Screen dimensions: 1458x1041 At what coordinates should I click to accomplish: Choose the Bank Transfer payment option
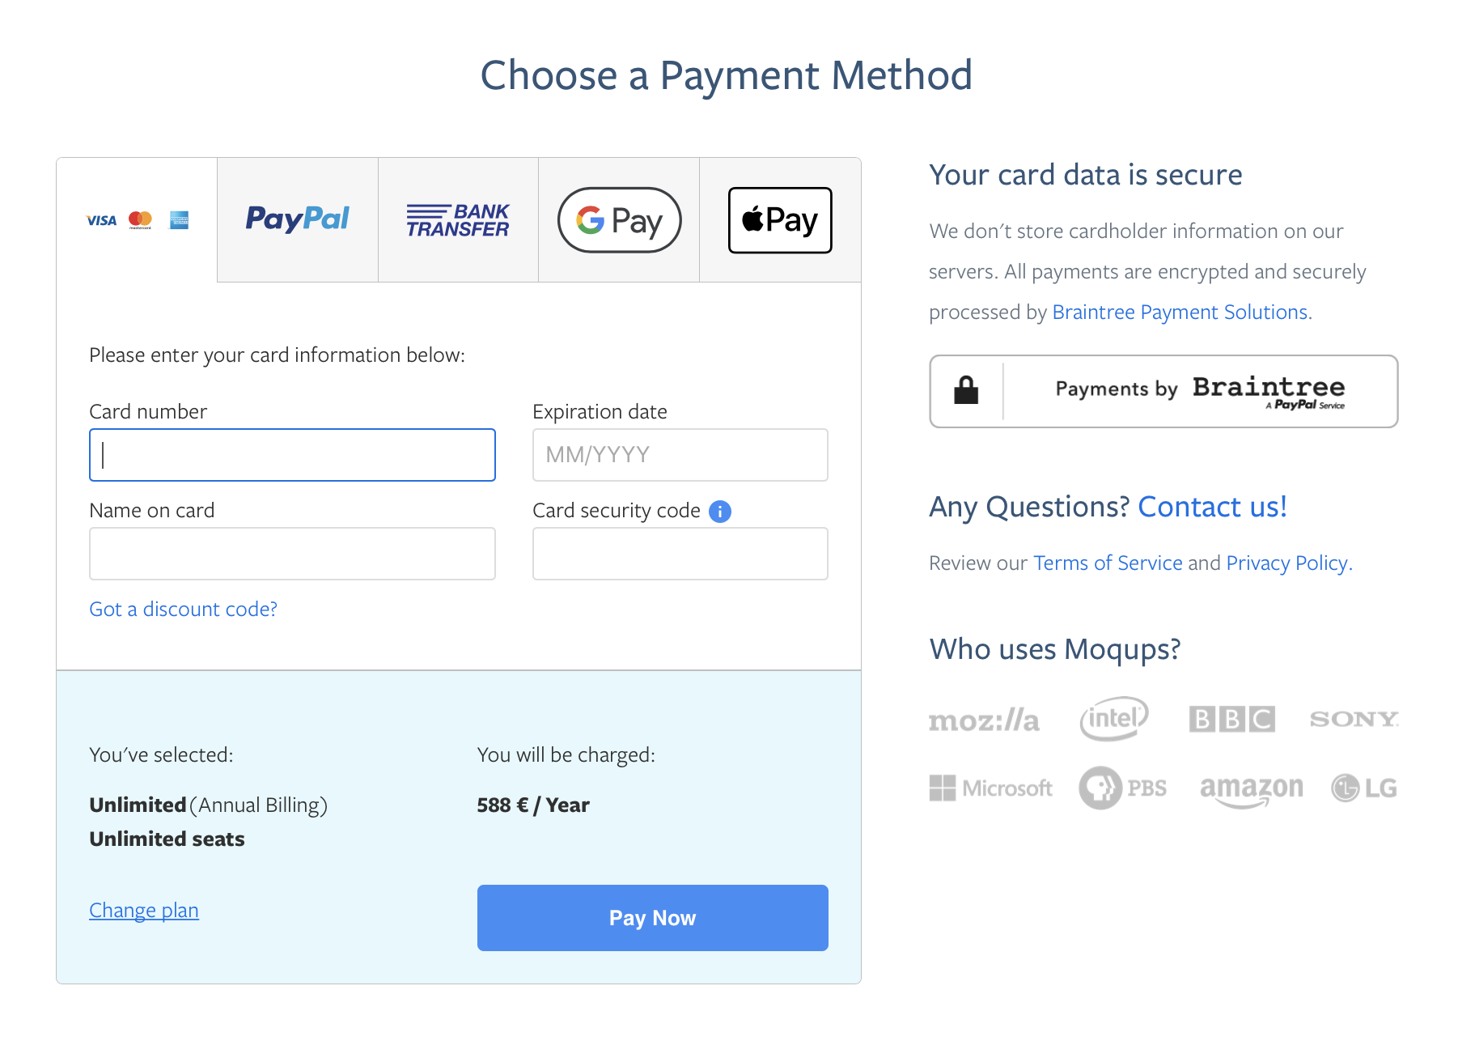(x=457, y=219)
